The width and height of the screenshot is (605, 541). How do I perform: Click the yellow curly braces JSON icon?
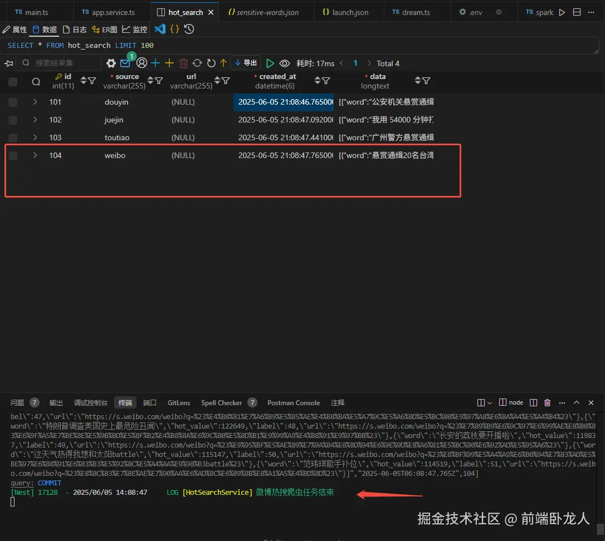tap(174, 29)
